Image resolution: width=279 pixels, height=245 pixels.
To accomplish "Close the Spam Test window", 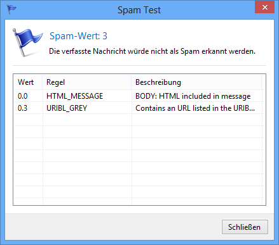I will point(264,8).
